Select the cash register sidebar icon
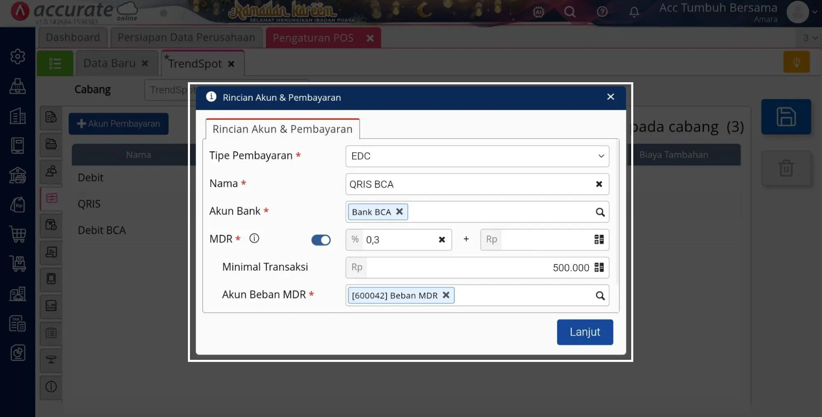This screenshot has width=822, height=417. coord(17,87)
